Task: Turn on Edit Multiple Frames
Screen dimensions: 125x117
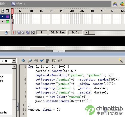Action: click(27, 32)
